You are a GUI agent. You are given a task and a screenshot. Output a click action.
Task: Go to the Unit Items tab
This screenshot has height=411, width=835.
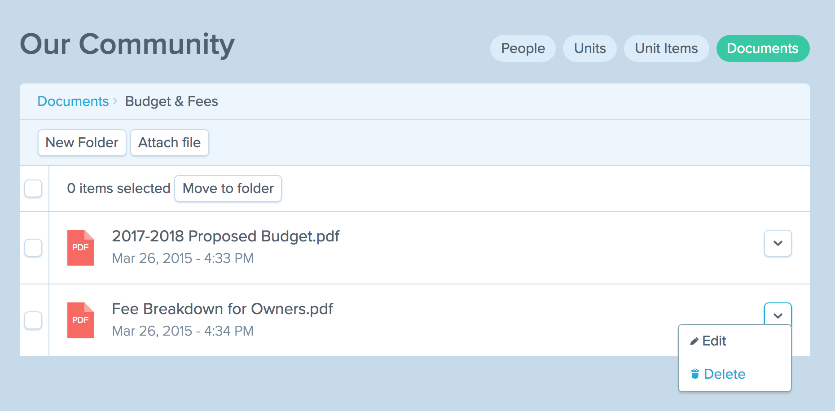click(666, 48)
